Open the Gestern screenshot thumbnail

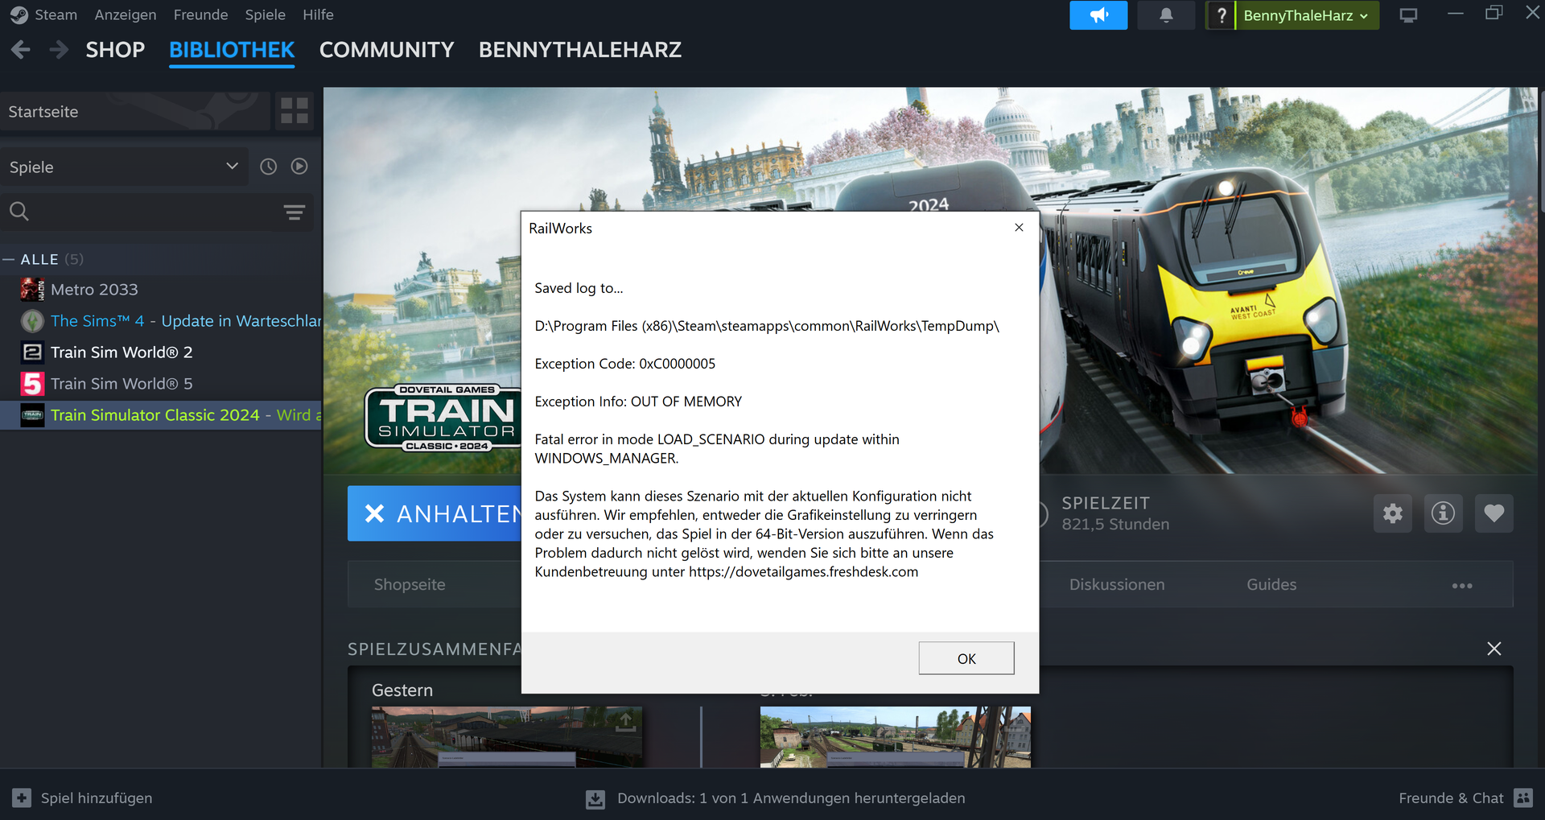click(x=507, y=737)
